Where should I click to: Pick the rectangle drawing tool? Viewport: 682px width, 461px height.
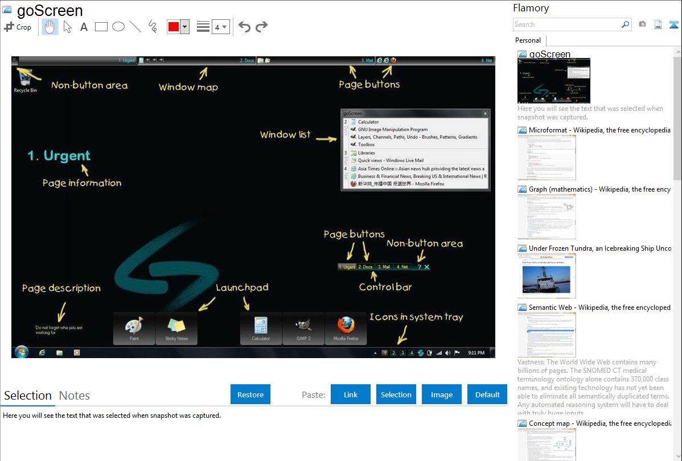(x=101, y=27)
